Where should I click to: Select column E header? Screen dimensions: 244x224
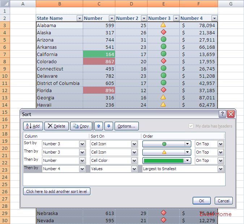(x=163, y=4)
